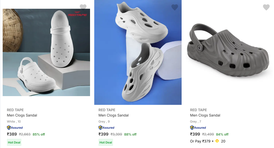Click Assured badge on grey size 7 clogs
Viewport: 274px width, 148px height.
[198, 128]
